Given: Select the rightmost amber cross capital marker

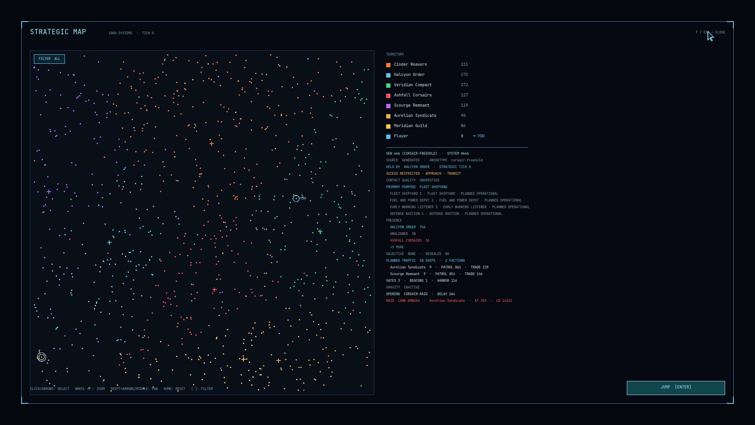Looking at the screenshot, I should (x=278, y=360).
